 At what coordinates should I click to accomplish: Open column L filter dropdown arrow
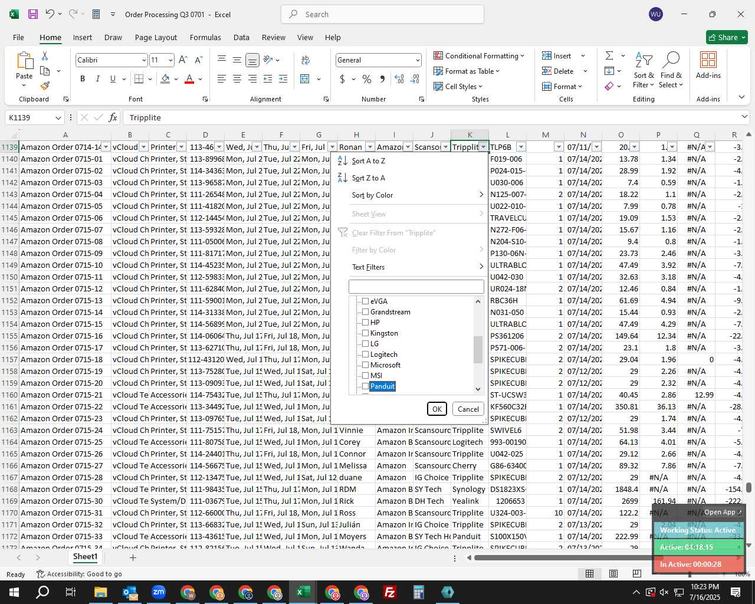(521, 147)
